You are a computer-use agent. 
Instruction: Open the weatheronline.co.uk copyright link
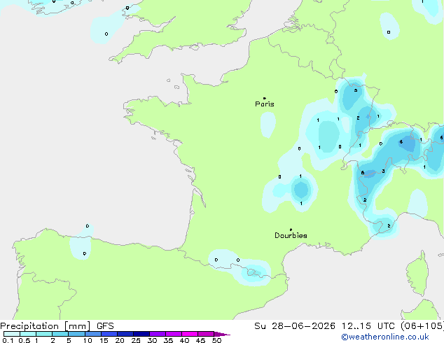pos(384,337)
